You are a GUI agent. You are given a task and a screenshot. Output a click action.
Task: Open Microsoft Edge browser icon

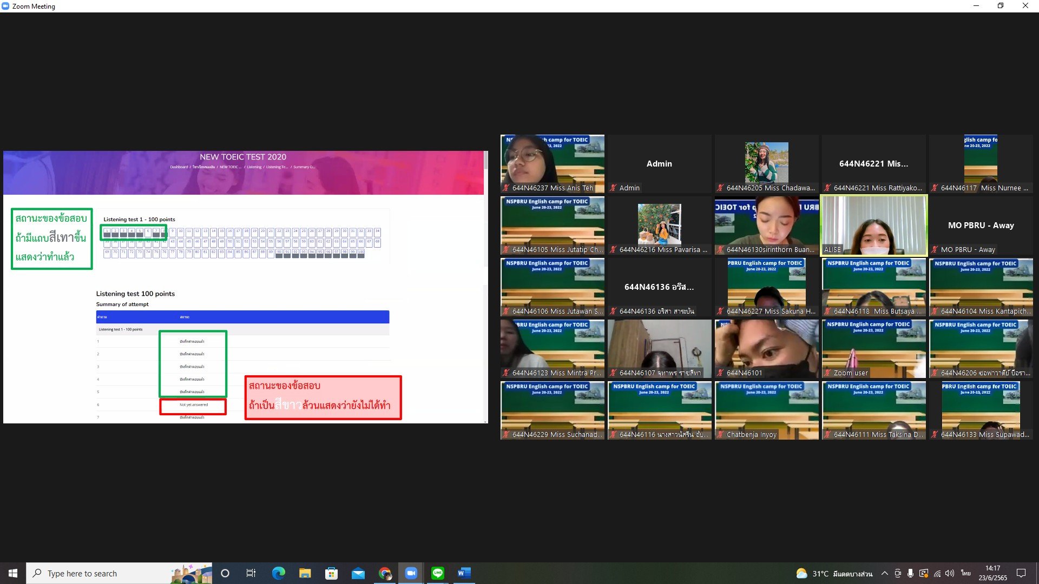click(278, 573)
